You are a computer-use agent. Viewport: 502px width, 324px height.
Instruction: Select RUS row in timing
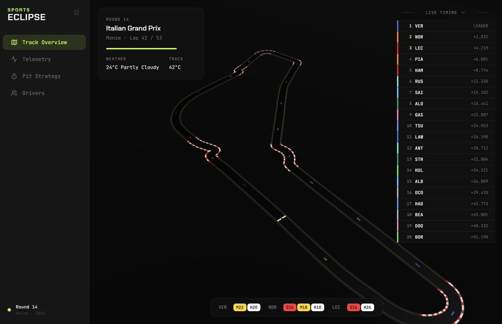(x=446, y=81)
